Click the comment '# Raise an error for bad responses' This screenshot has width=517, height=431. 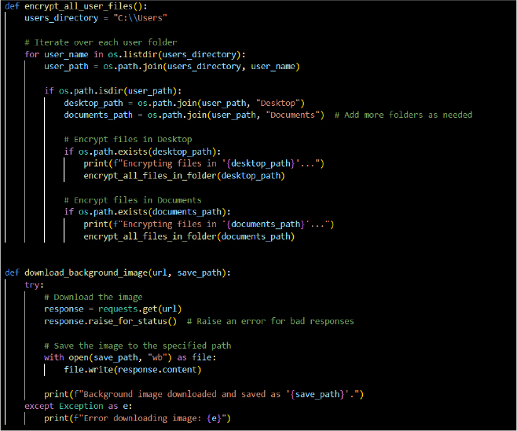(x=270, y=321)
